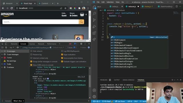Click Live Share in the status bar
Image resolution: width=183 pixels, height=103 pixels.
tap(120, 101)
